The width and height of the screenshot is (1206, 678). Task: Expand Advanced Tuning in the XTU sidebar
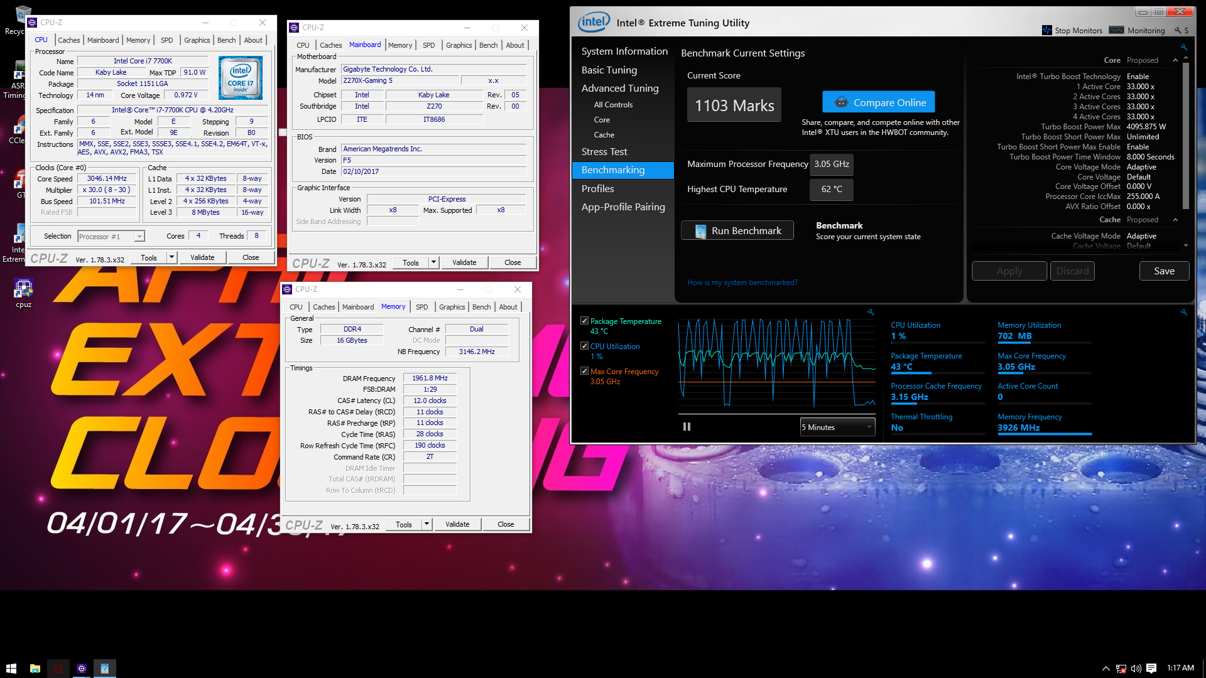coord(620,89)
